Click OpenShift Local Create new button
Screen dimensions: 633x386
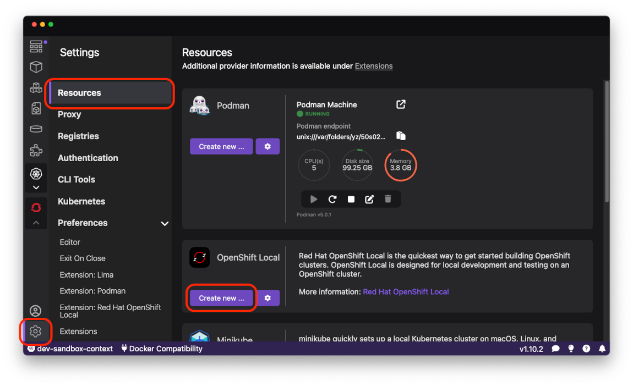pos(221,298)
